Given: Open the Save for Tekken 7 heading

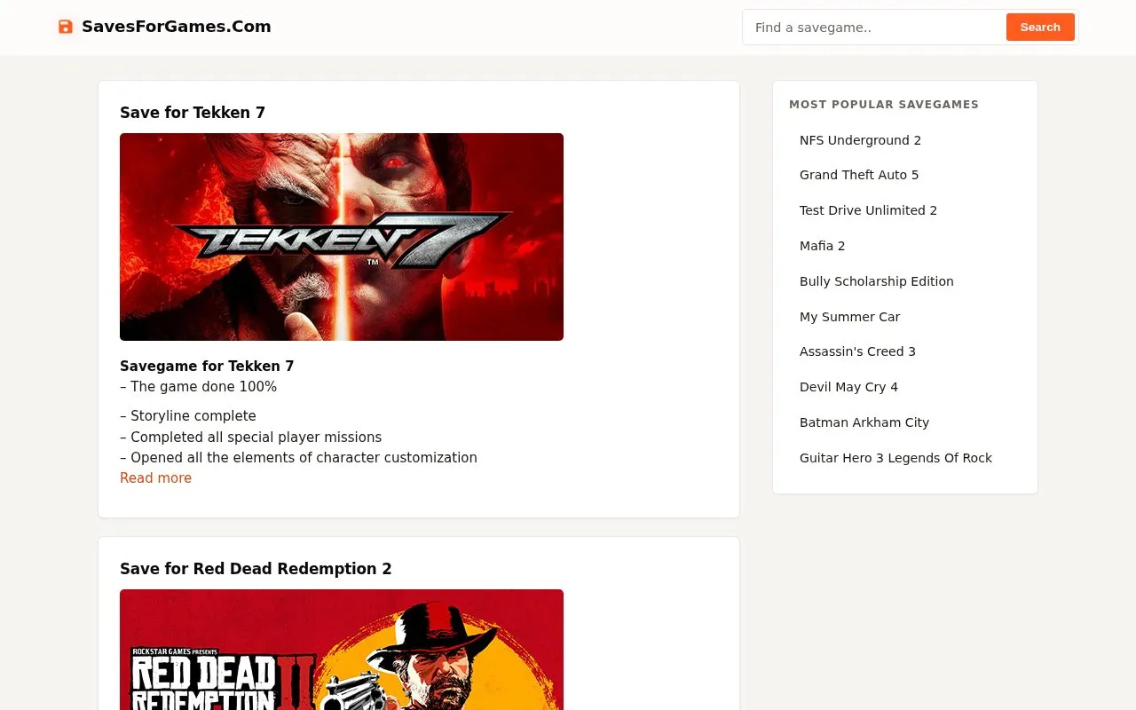Looking at the screenshot, I should (193, 113).
